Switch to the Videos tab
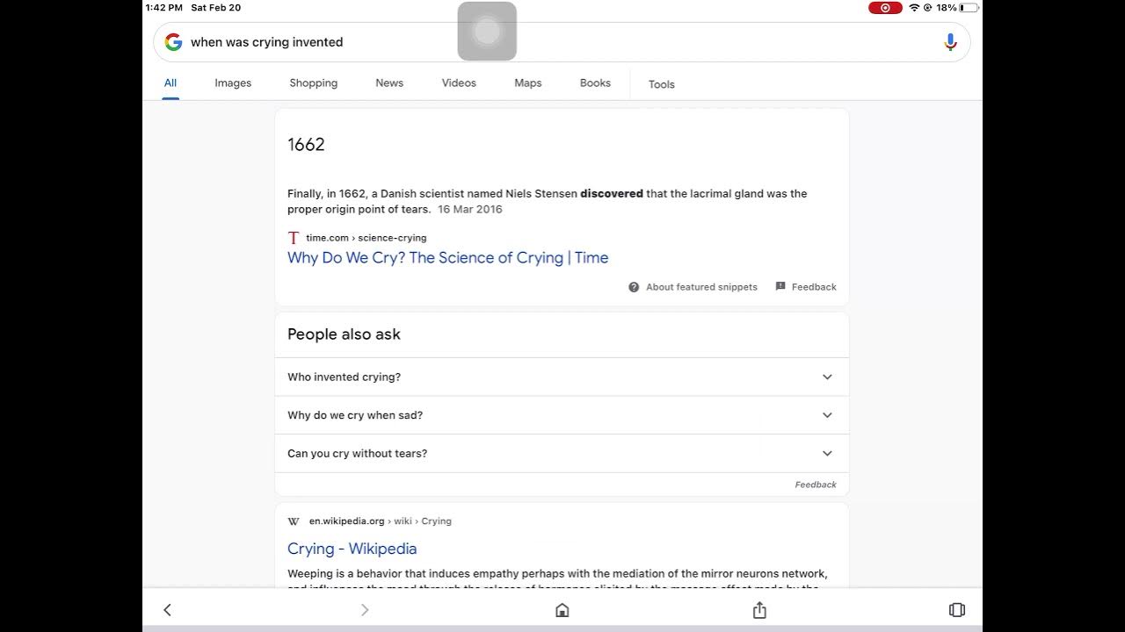 tap(459, 83)
